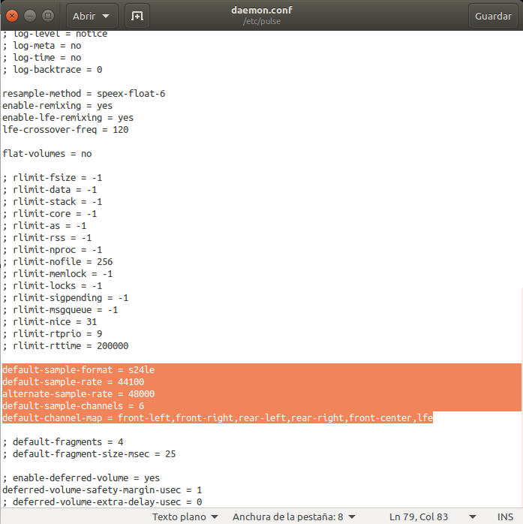Image resolution: width=523 pixels, height=524 pixels.
Task: Expand the Texto plano language selector
Action: point(185,516)
